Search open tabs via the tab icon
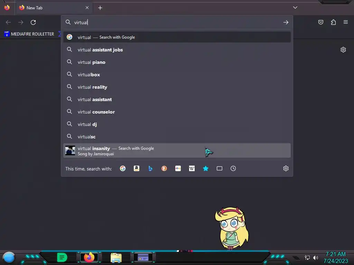The image size is (354, 265). 220,168
